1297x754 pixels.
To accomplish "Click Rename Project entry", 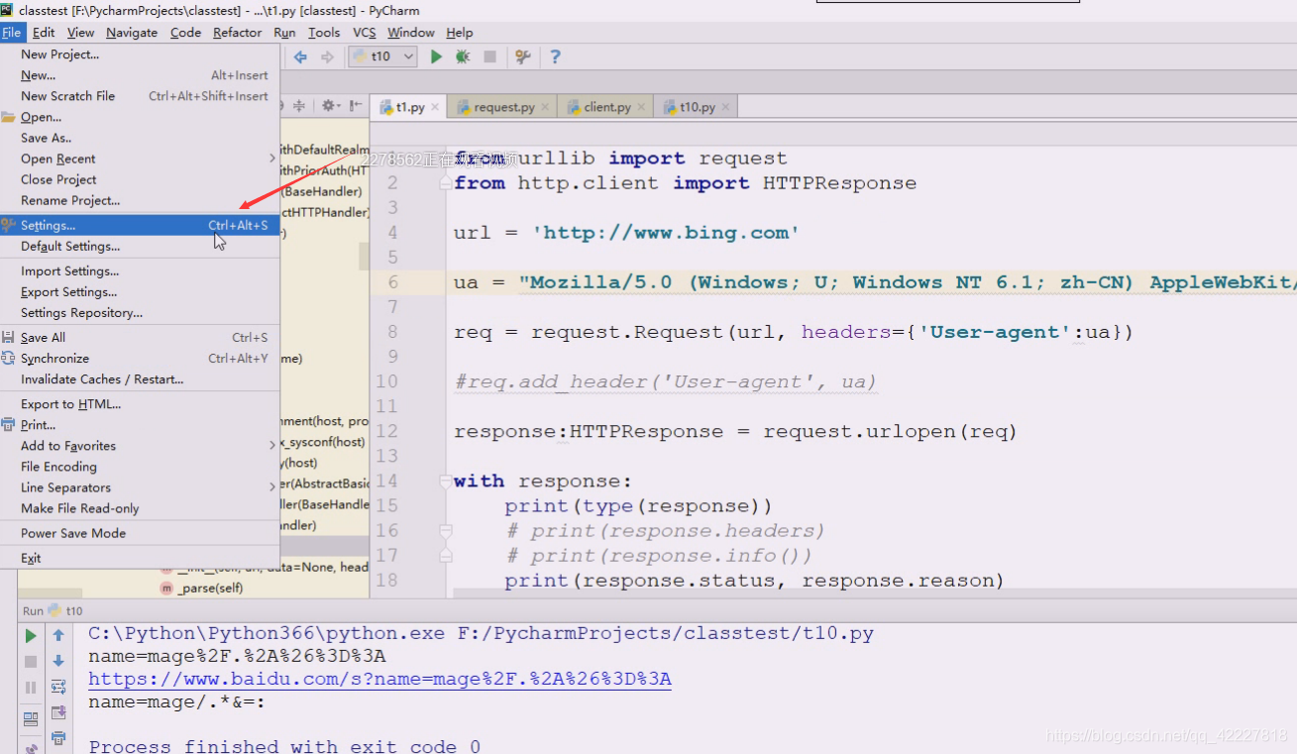I will (x=141, y=200).
